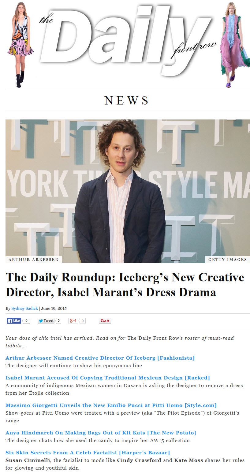Open Anya Hindmarch Kit Kats article link
The image size is (250, 476).
pyautogui.click(x=101, y=433)
